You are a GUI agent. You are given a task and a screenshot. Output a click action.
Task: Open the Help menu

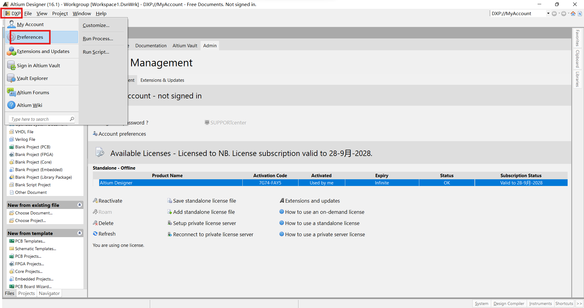point(101,13)
